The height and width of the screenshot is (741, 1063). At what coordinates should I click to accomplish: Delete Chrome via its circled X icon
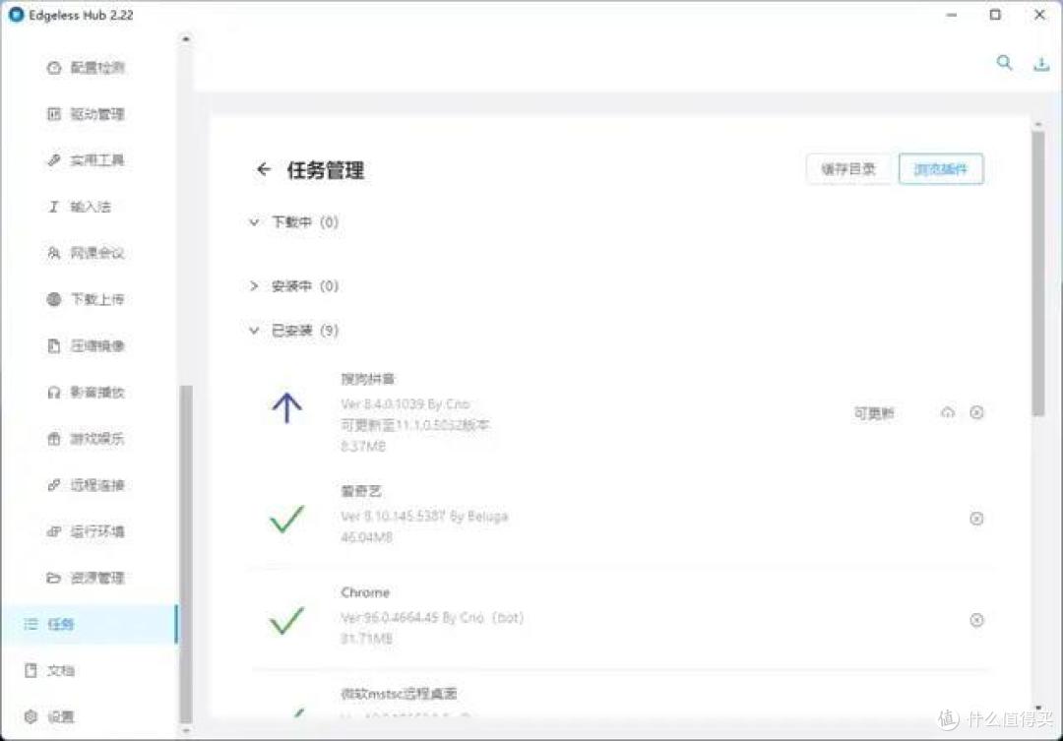(976, 620)
